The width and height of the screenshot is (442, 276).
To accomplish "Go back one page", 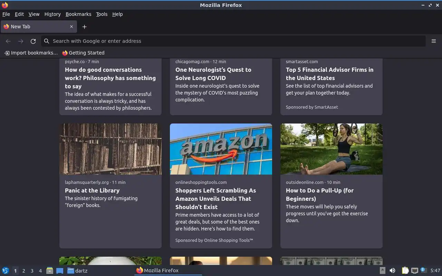I will (x=8, y=41).
